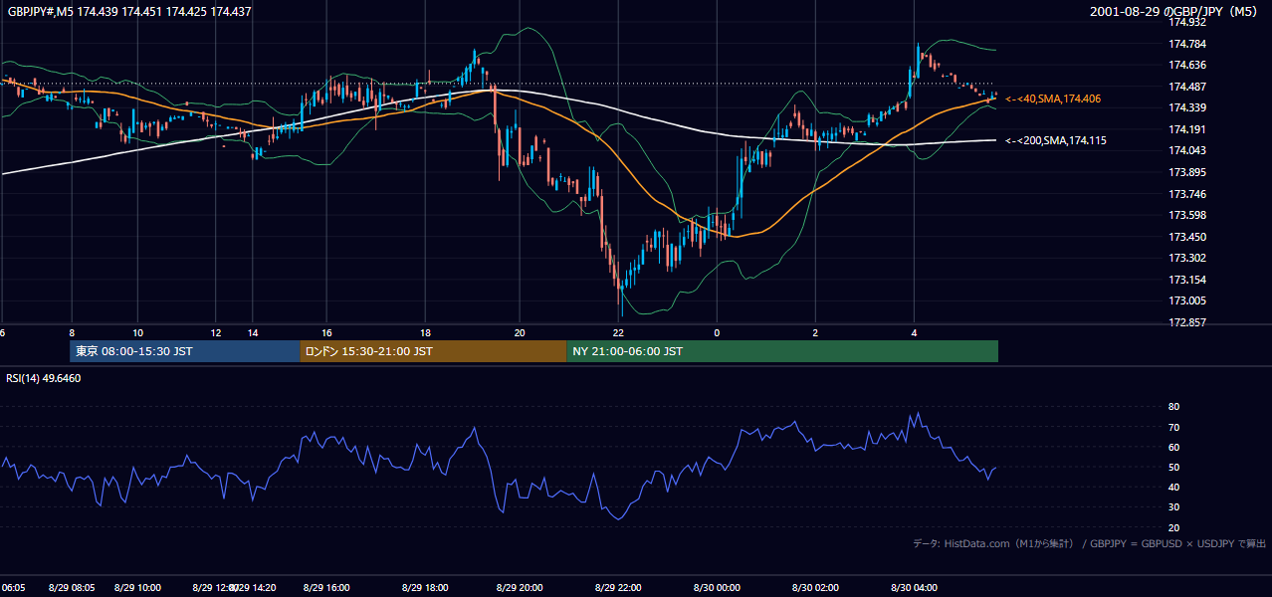Click the 8/30 04:00 time label
Image resolution: width=1272 pixels, height=597 pixels.
[x=915, y=588]
